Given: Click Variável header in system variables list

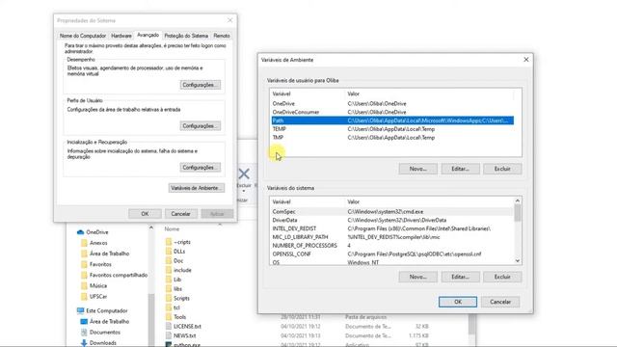Looking at the screenshot, I should (x=282, y=201).
